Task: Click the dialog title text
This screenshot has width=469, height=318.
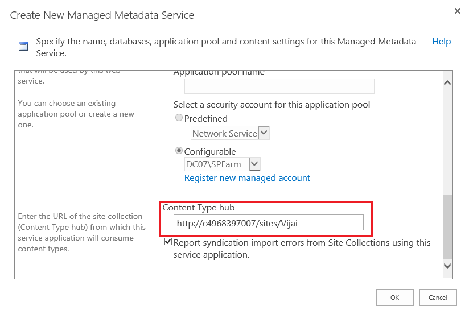Action: click(x=102, y=15)
